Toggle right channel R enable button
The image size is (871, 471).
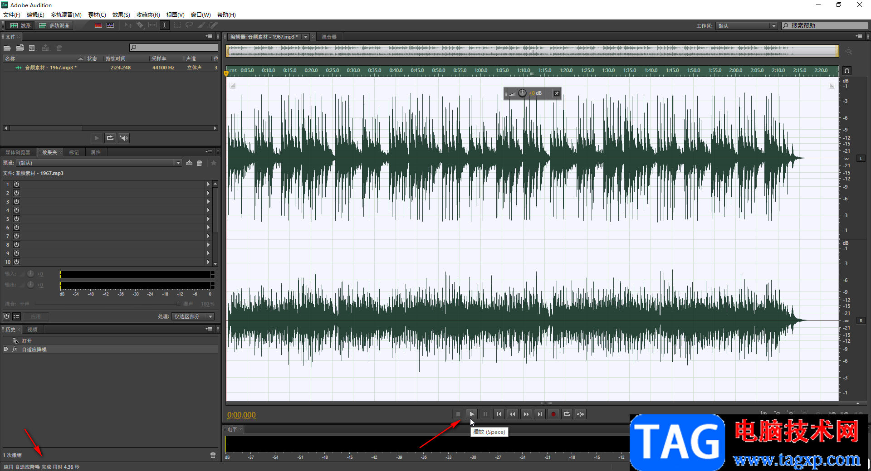(861, 320)
